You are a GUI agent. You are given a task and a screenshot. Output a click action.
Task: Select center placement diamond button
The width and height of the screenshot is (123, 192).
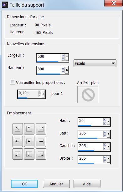tap(29, 141)
